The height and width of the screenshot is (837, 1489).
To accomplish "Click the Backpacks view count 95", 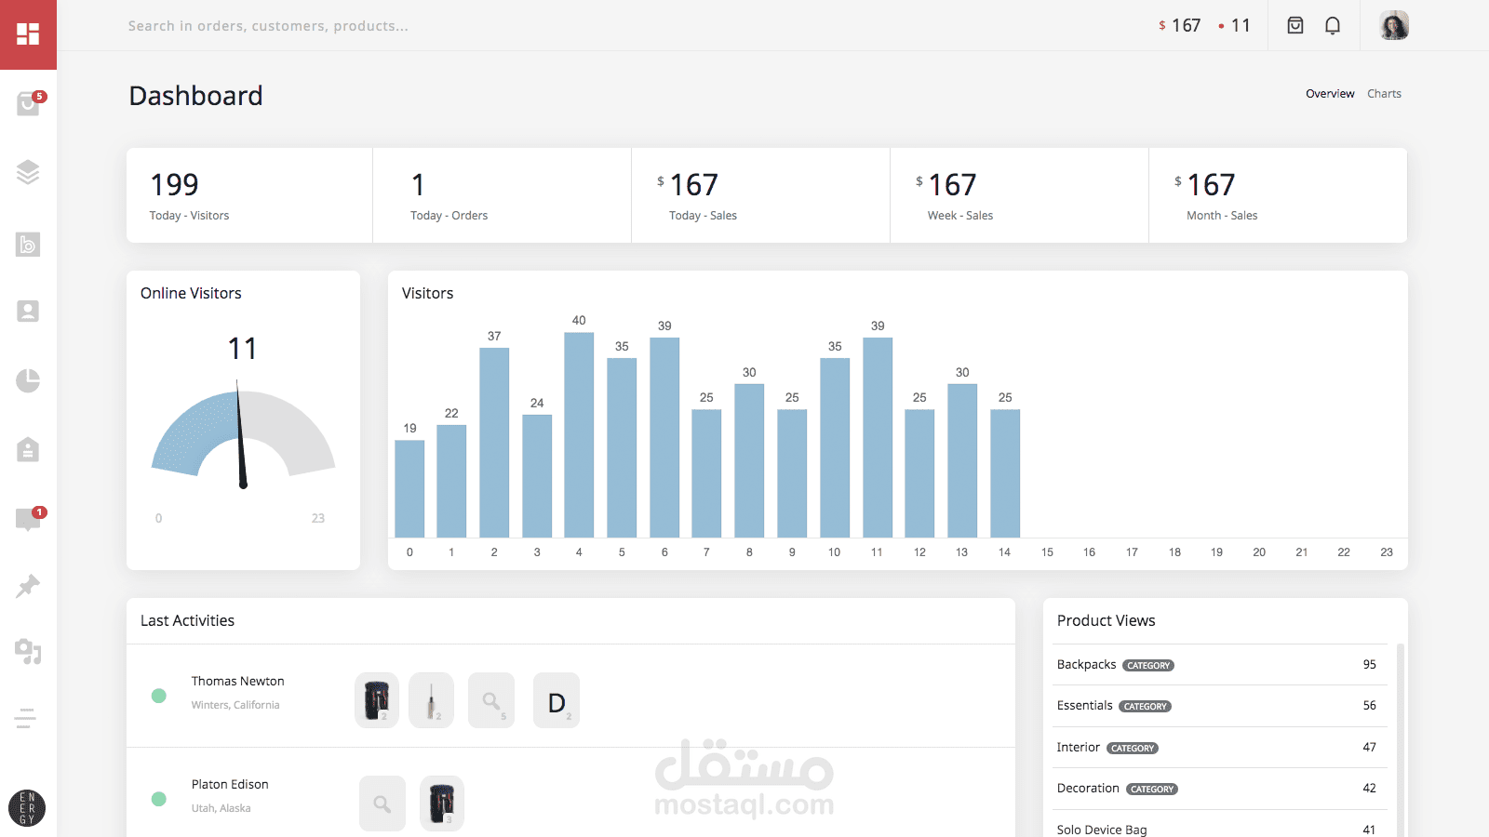I will [1369, 665].
